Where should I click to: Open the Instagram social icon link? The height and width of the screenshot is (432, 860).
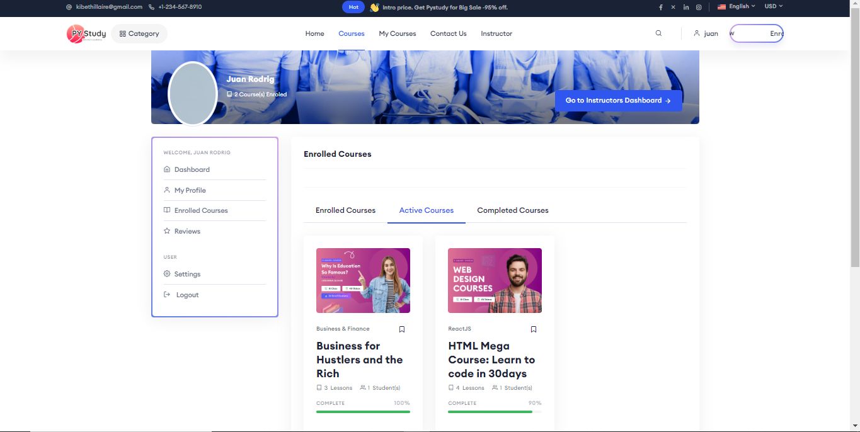(x=699, y=7)
